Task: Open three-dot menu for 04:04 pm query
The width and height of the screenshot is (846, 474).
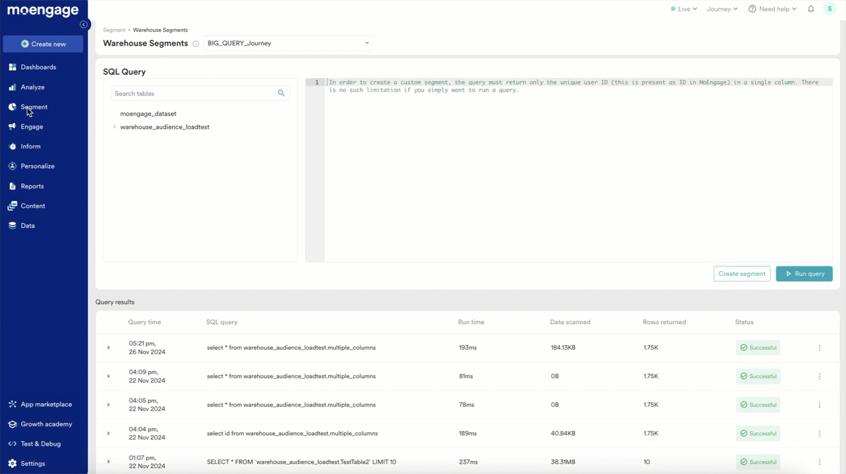Action: click(x=819, y=433)
